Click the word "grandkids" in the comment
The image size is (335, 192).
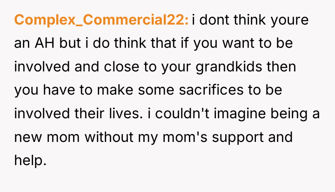click(228, 67)
